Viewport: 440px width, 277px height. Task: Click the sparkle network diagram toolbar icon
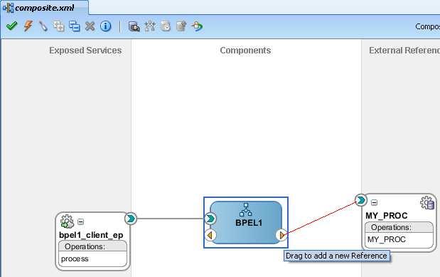(x=150, y=26)
